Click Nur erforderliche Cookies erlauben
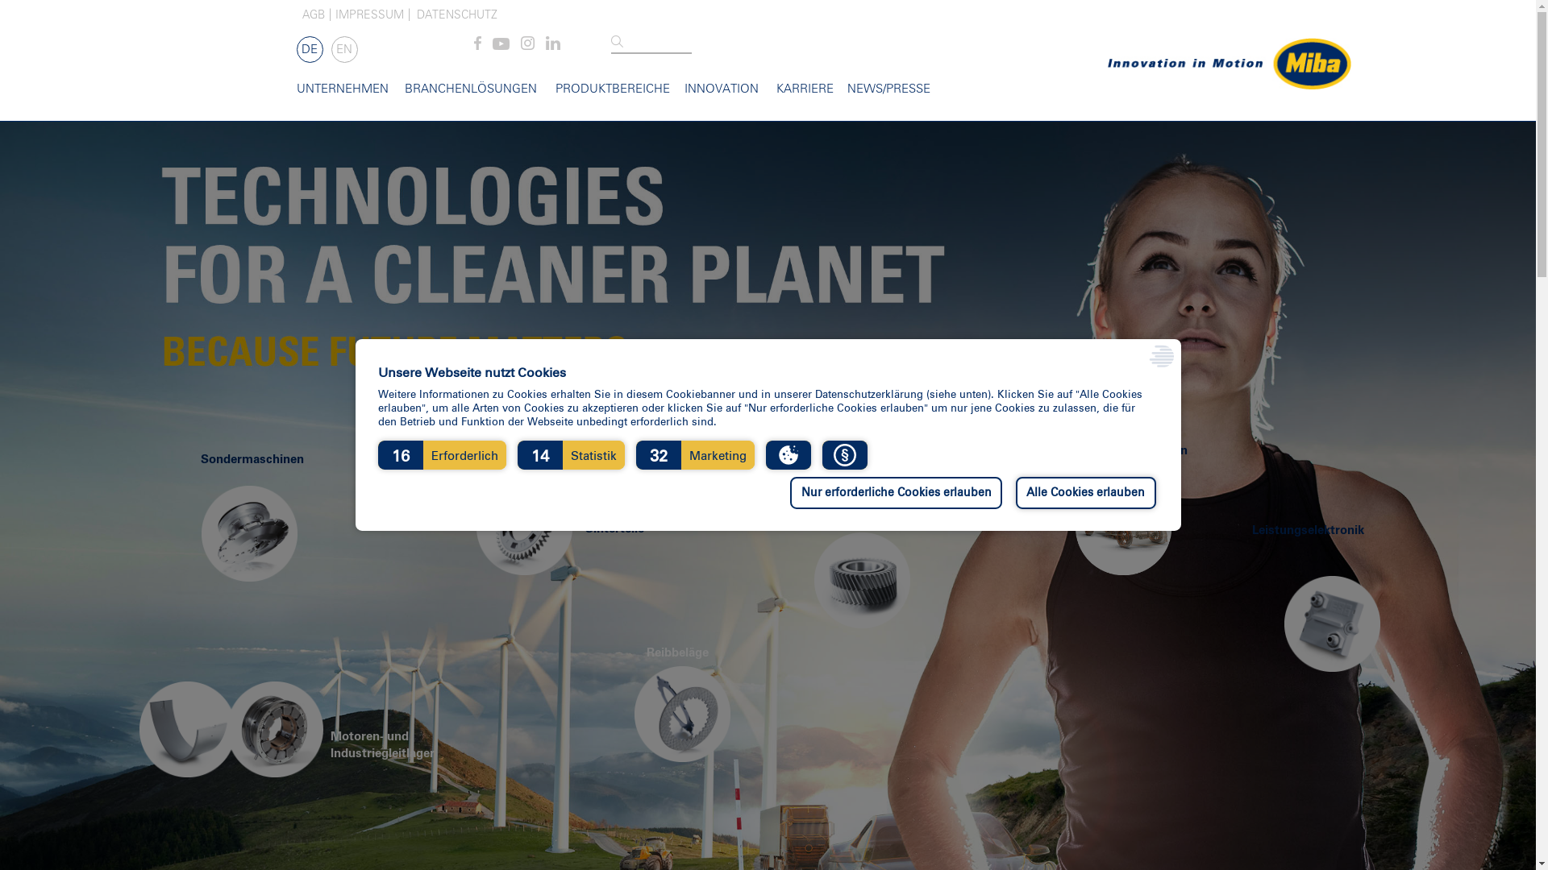Screen dimensions: 1548x870 pyautogui.click(x=896, y=493)
